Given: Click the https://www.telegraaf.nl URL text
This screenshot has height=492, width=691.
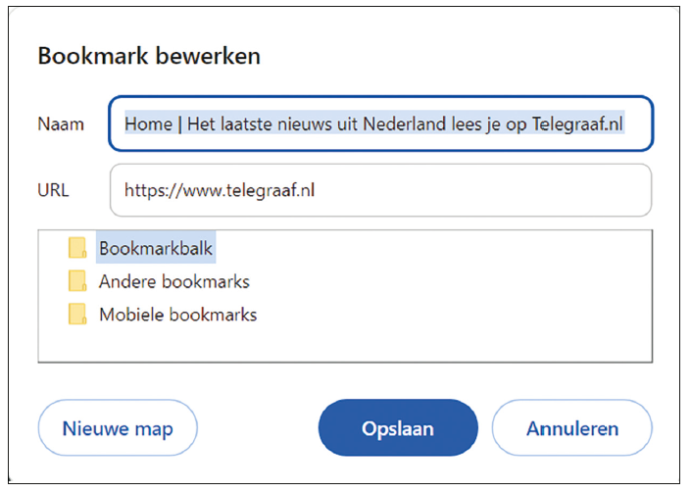Looking at the screenshot, I should point(220,191).
